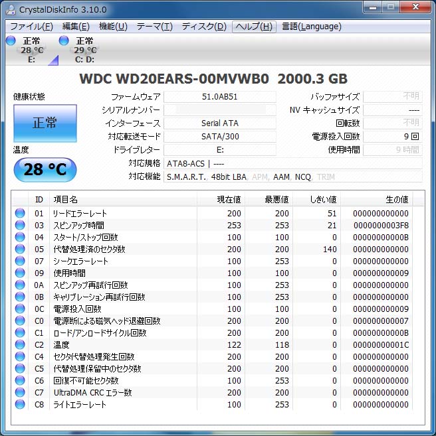
Task: Click status icon for Read Error Rate row 01
Action: pyautogui.click(x=20, y=213)
